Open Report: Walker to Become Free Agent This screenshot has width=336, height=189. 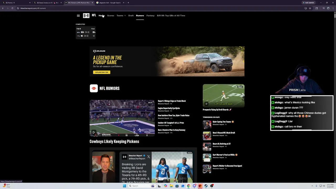[x=227, y=166]
